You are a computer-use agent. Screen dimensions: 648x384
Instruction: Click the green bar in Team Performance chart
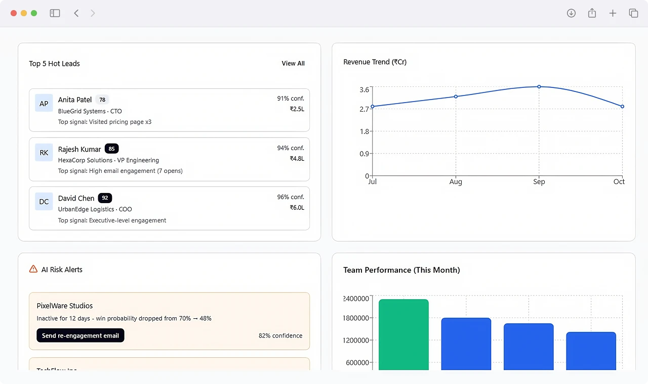(403, 334)
